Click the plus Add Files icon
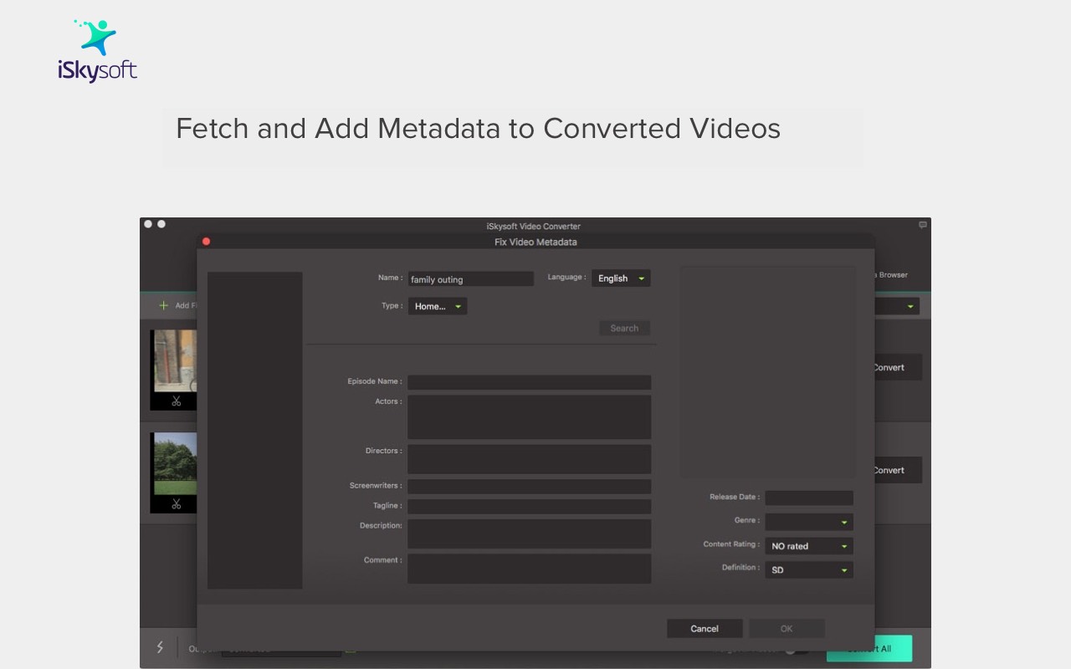Viewport: 1071px width, 669px height. pos(164,306)
